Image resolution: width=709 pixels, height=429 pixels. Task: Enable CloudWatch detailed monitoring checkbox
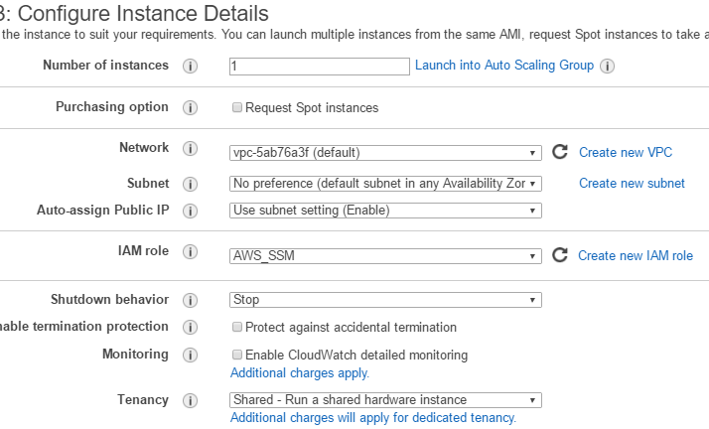tap(237, 355)
